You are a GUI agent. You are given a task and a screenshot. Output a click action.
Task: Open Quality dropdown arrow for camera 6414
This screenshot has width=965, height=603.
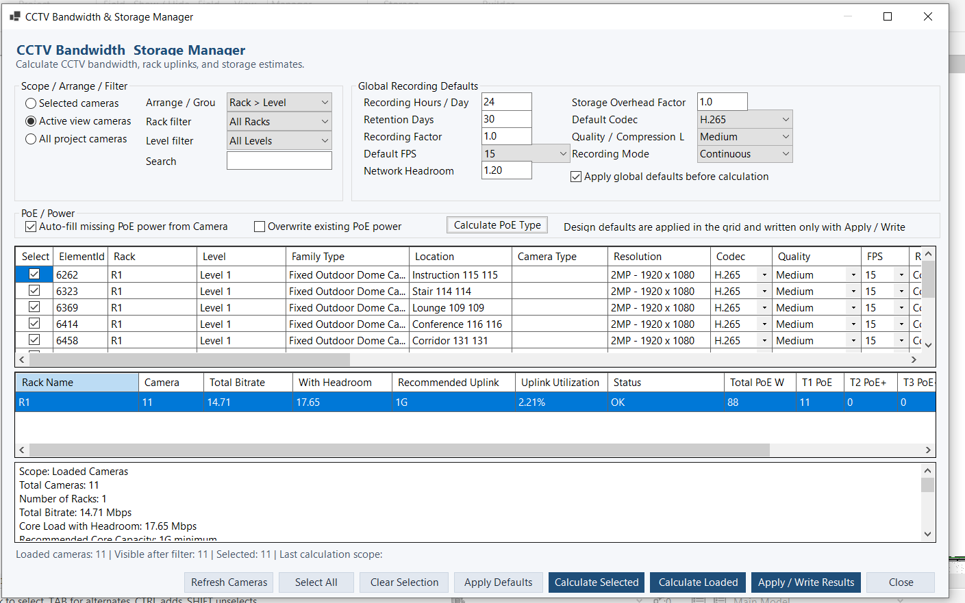[853, 324]
